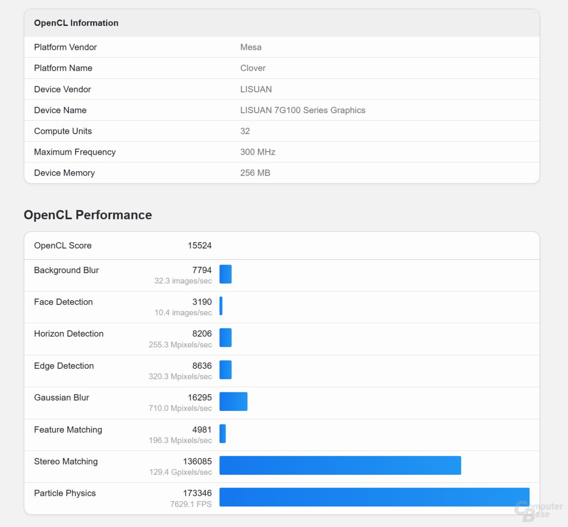Screen dimensions: 568x527
Task: Select LISUAN 7G100 Series Graphics text
Action: point(302,110)
